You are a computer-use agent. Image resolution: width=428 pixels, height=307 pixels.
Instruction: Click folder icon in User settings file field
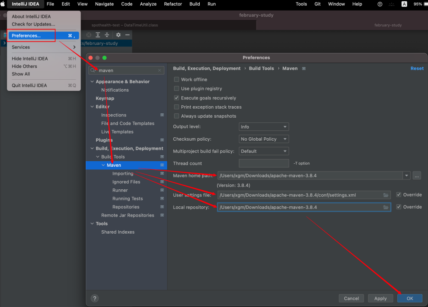pos(386,195)
